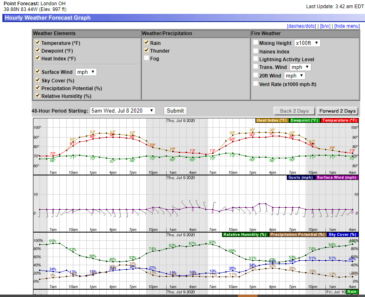
Task: Click the [dashes/dots] link
Action: point(301,26)
